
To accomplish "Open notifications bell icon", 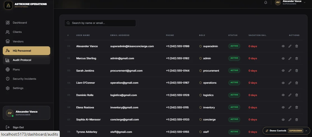I will point(266,3).
